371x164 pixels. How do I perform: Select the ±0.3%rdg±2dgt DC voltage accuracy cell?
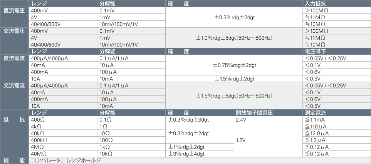(234, 17)
